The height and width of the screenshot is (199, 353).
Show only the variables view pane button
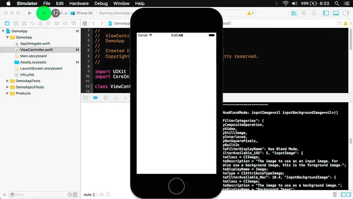tap(343, 194)
